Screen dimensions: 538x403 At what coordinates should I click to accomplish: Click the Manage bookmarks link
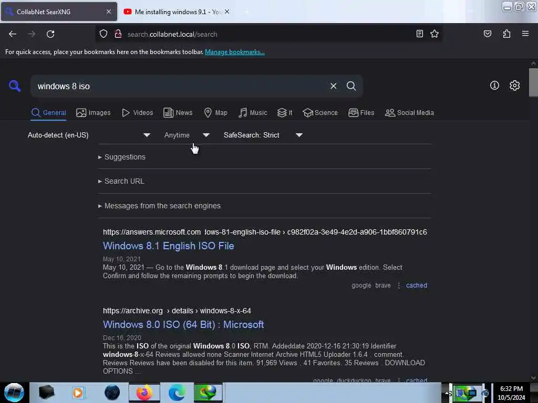click(x=235, y=52)
